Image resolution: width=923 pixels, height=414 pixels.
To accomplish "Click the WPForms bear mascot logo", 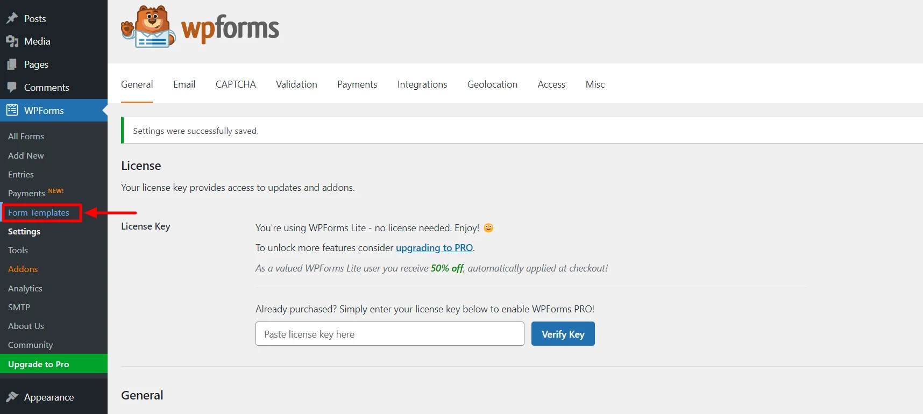I will 148,27.
